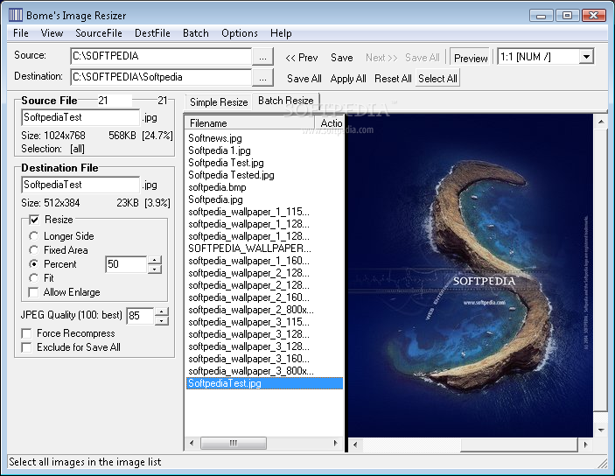Viewport: 615px width, 476px height.
Task: Open the View menu
Action: (52, 33)
